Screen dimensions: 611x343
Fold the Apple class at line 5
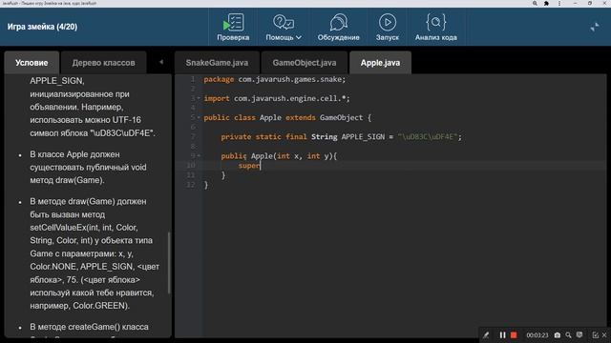tap(199, 117)
